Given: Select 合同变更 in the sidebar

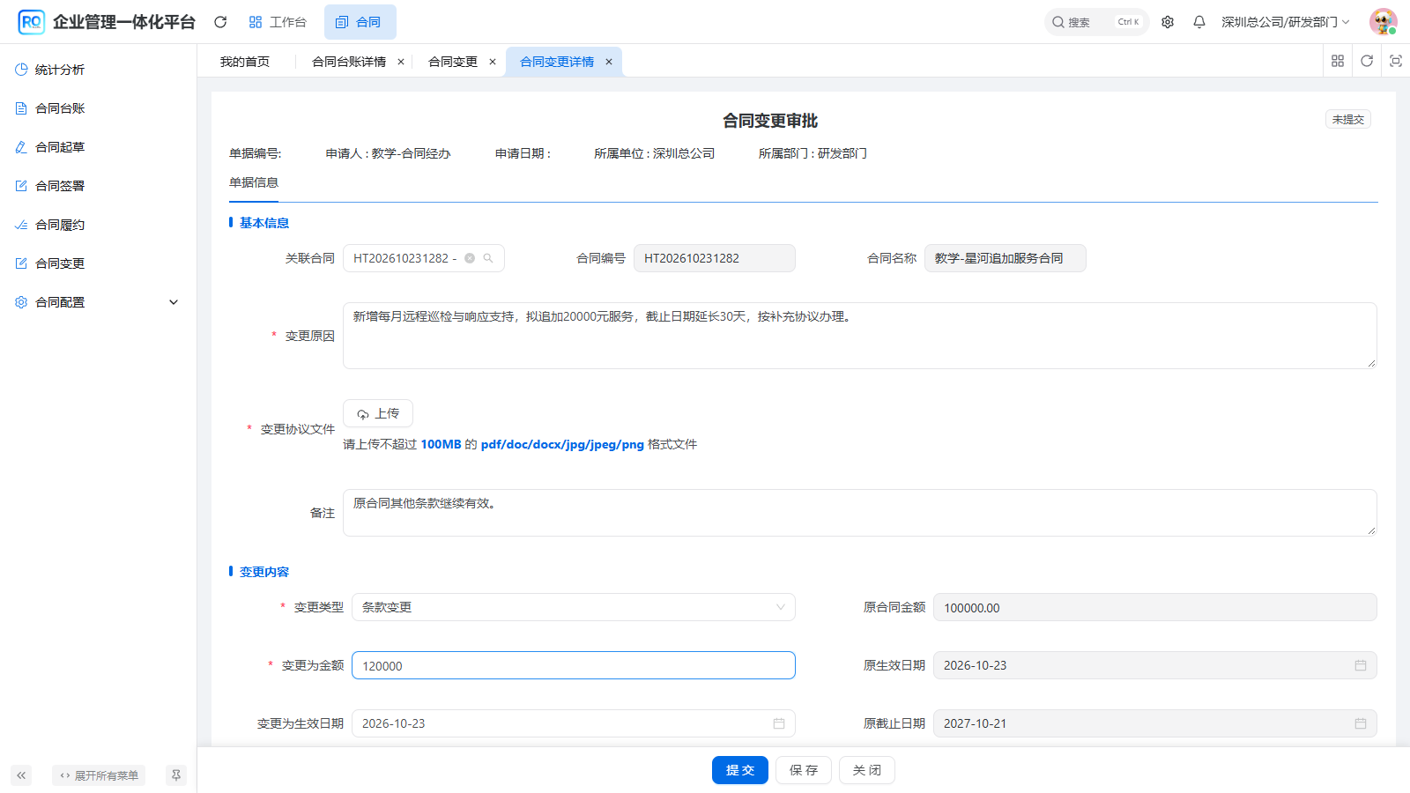Looking at the screenshot, I should [99, 263].
